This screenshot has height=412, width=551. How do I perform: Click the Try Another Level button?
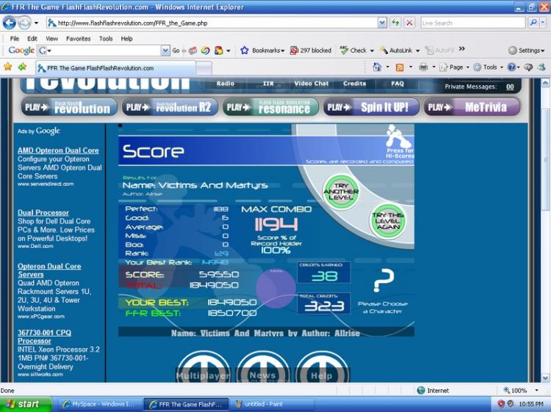[340, 192]
